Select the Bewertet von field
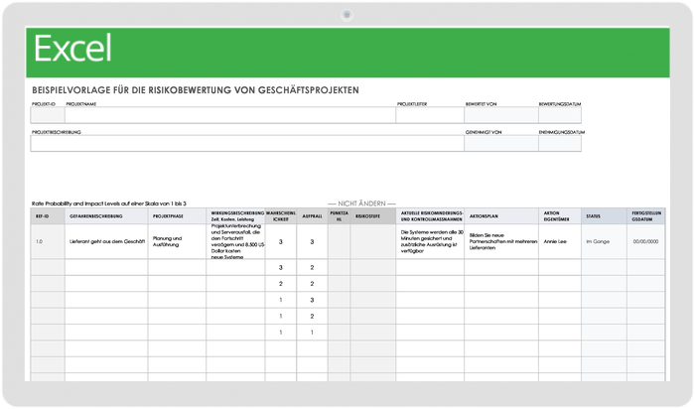The image size is (695, 409). point(501,115)
